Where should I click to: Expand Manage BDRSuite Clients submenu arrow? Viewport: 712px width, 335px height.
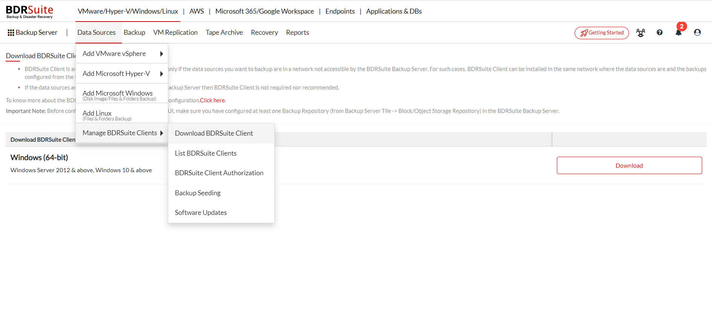(x=161, y=133)
